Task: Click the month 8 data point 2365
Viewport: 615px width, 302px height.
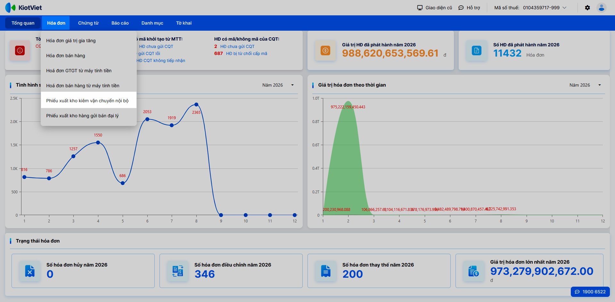Action: click(196, 105)
